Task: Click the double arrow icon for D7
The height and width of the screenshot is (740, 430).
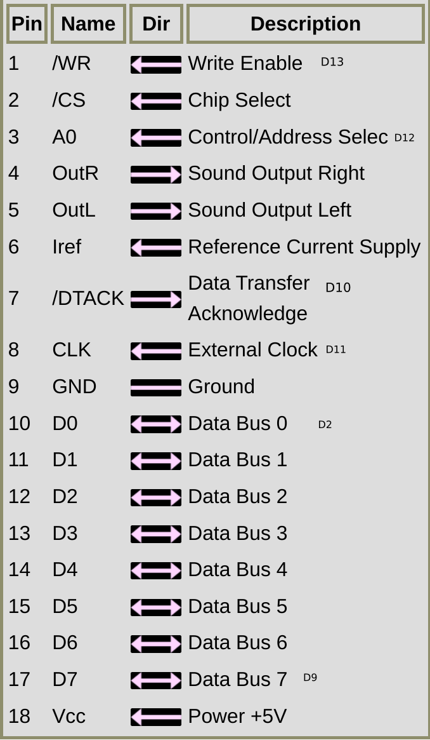Action: [156, 680]
